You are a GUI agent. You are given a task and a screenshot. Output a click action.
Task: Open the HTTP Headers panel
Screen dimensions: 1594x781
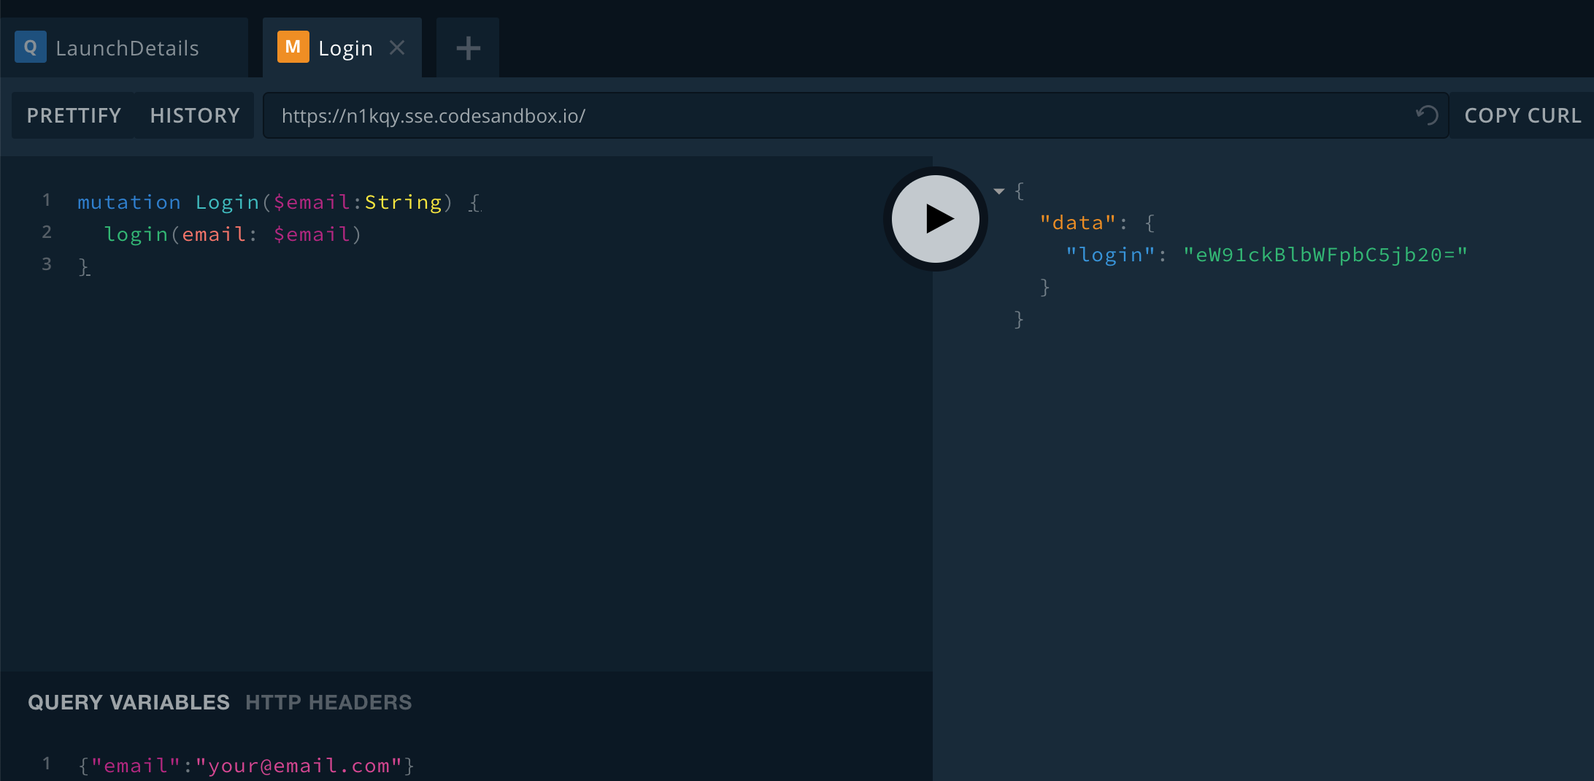(328, 702)
